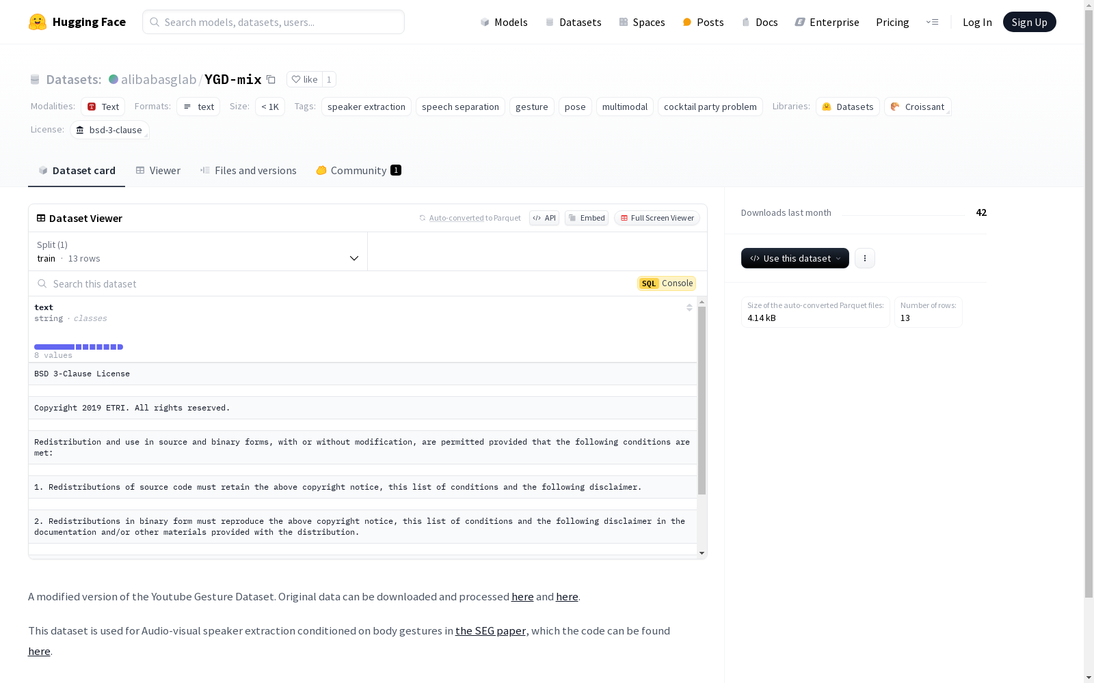The width and height of the screenshot is (1094, 683).
Task: Click Log In
Action: 977,22
